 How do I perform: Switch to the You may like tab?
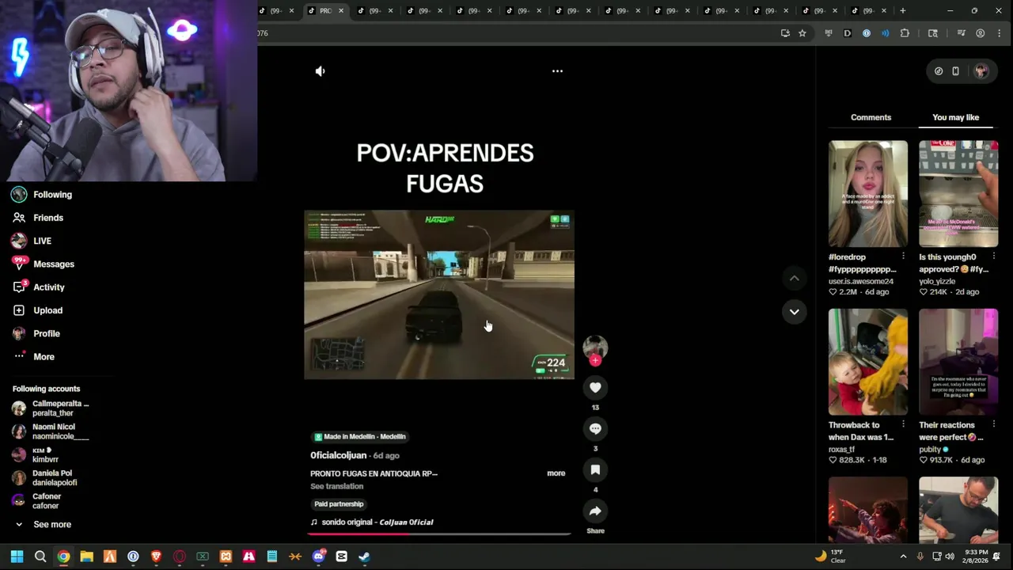tap(955, 117)
